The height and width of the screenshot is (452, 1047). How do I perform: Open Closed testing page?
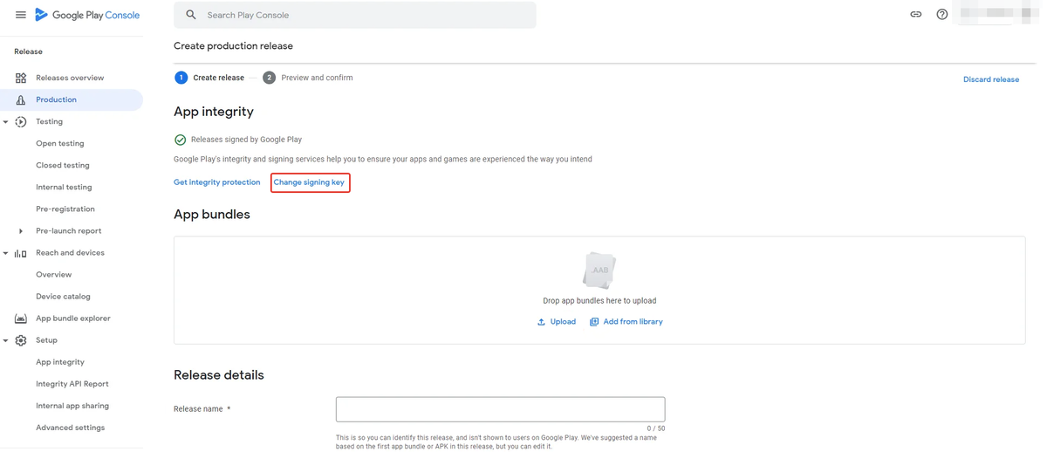point(63,165)
